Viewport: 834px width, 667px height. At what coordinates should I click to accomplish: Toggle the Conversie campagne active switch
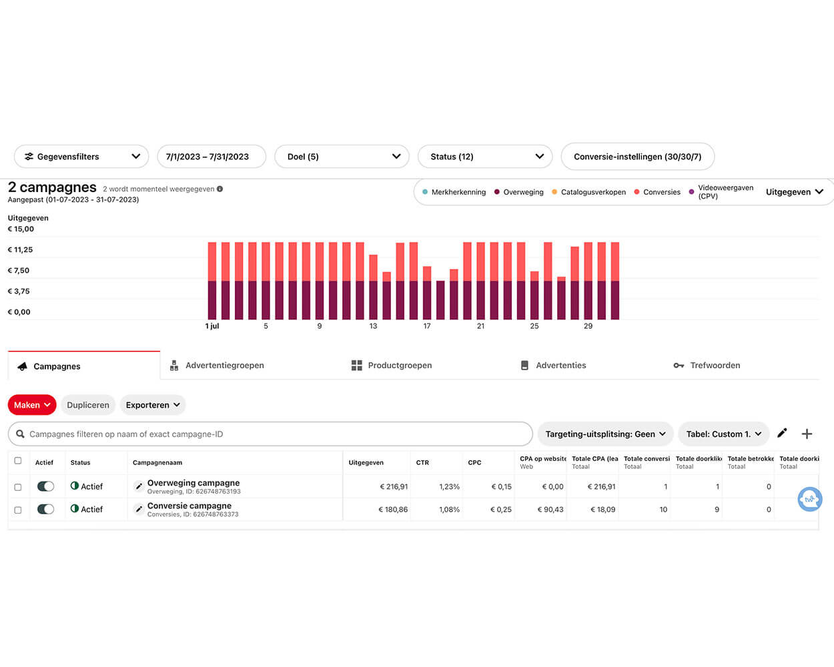(x=45, y=510)
